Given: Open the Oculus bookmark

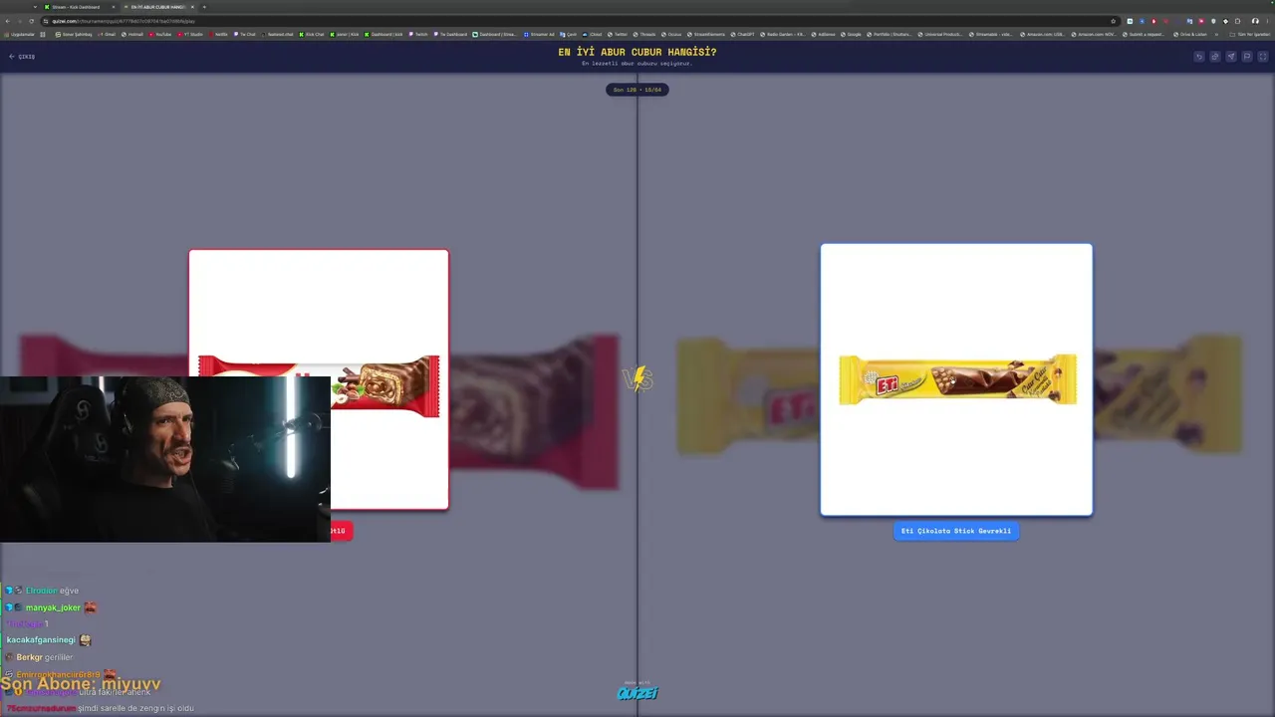Looking at the screenshot, I should pos(671,34).
